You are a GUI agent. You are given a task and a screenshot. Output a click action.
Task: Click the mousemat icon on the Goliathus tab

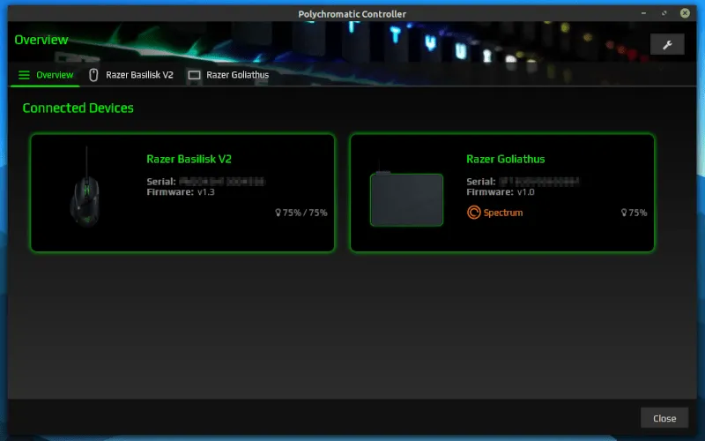(x=194, y=75)
